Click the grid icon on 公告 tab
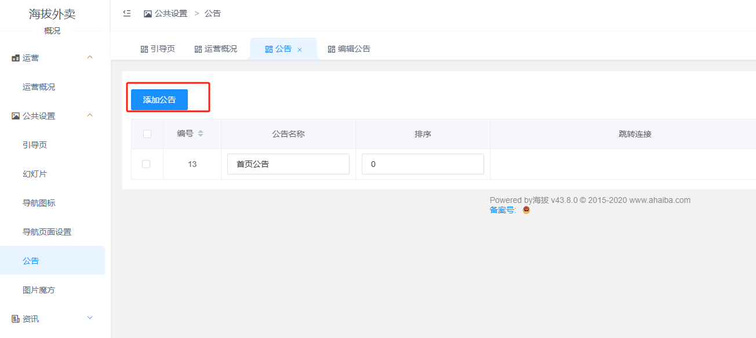The height and width of the screenshot is (338, 756). 269,49
